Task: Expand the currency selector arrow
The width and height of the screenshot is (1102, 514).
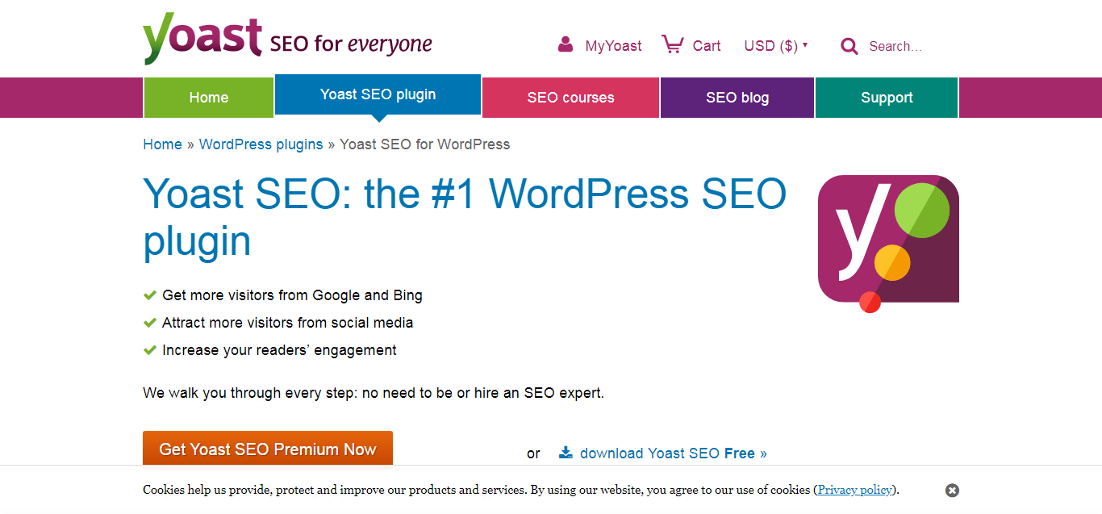Action: [807, 46]
